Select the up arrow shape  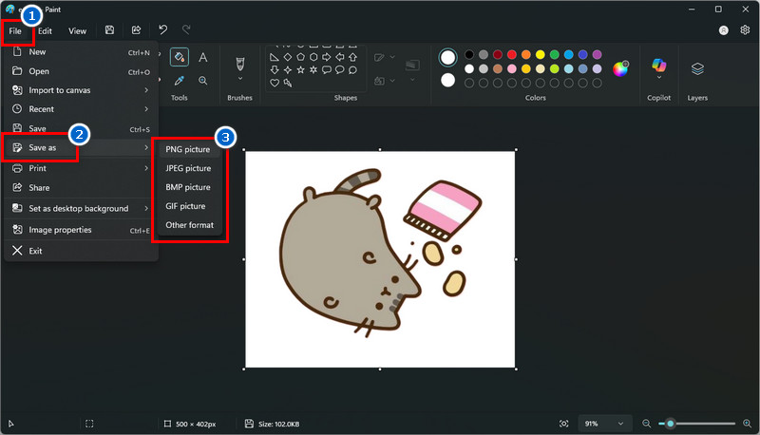(x=352, y=57)
